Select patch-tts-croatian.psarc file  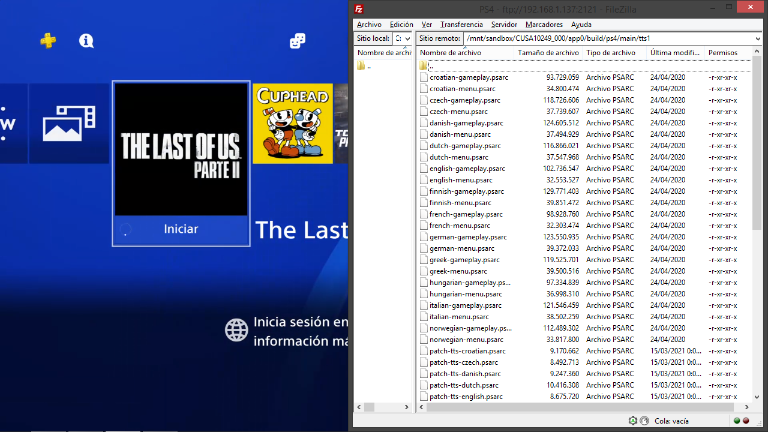click(x=467, y=351)
